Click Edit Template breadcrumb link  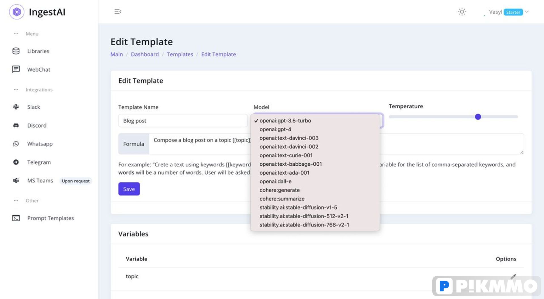click(218, 54)
